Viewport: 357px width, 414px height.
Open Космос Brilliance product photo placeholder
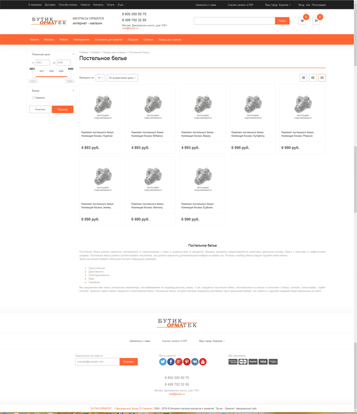(153, 107)
